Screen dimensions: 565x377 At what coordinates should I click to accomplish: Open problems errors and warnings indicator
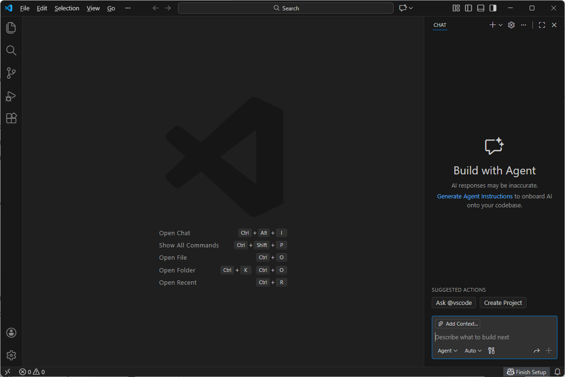32,372
